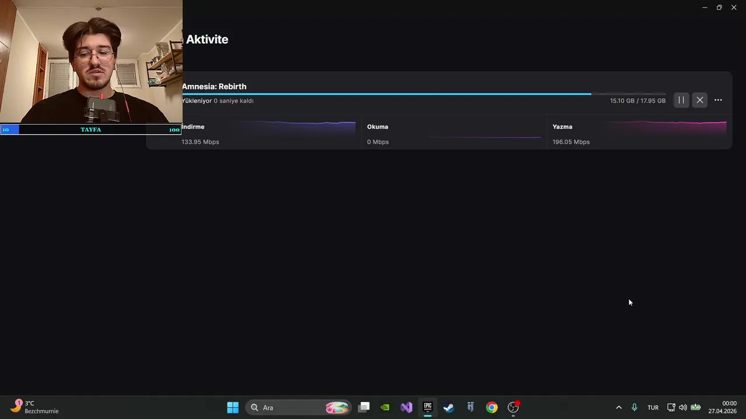Cancel the Amnesia: Rebirth installation
The width and height of the screenshot is (746, 419).
(x=700, y=100)
